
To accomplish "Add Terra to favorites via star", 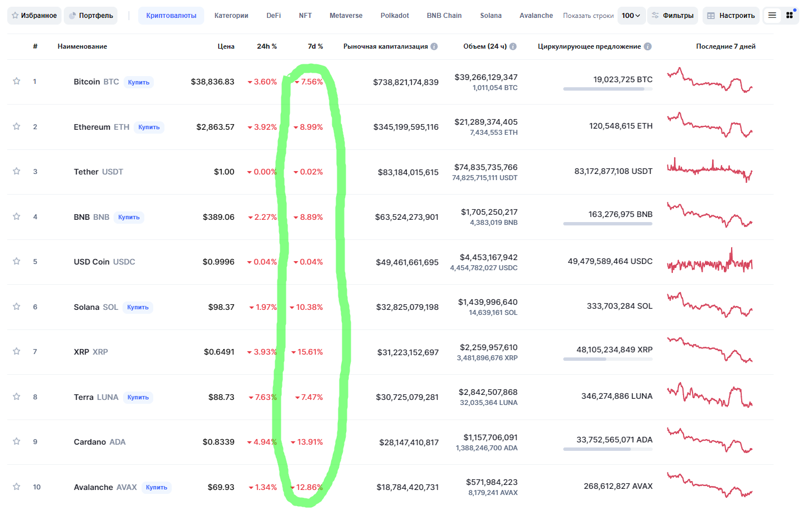I will [x=17, y=397].
